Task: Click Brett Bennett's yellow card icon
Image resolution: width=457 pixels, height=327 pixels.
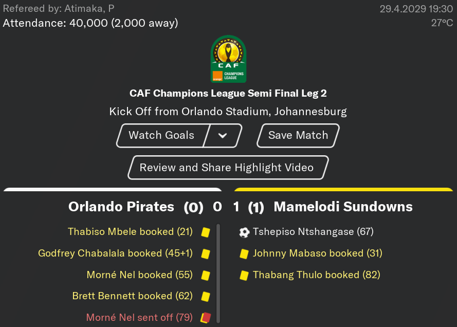Action: [x=206, y=297]
